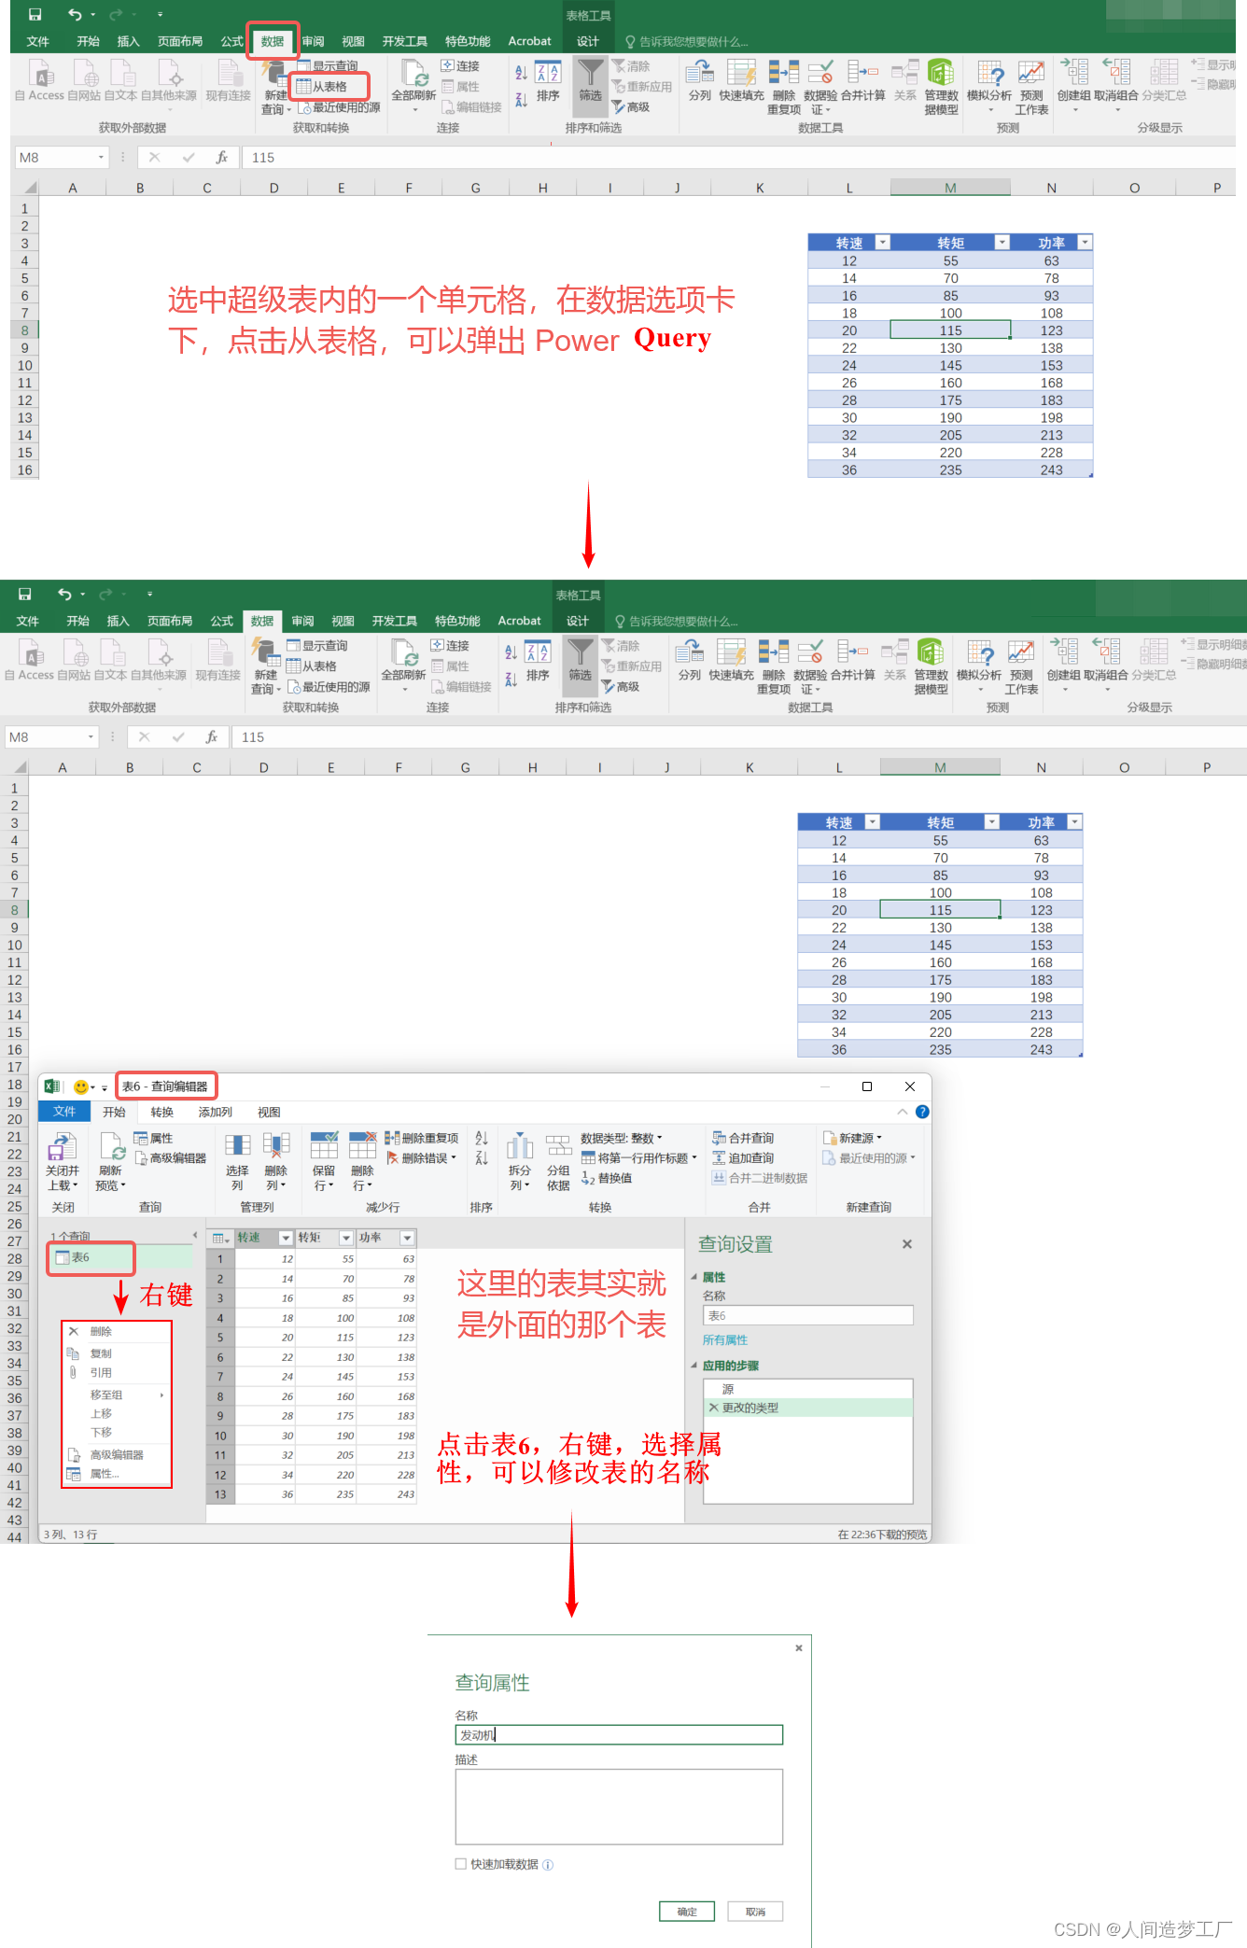Click the 描述 text box in 查询属性

pyautogui.click(x=619, y=1807)
